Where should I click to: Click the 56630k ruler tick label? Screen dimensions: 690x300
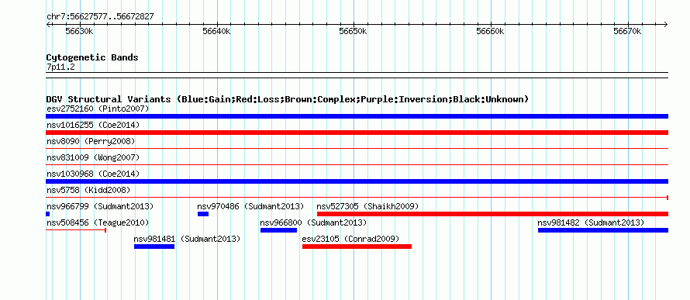point(79,32)
